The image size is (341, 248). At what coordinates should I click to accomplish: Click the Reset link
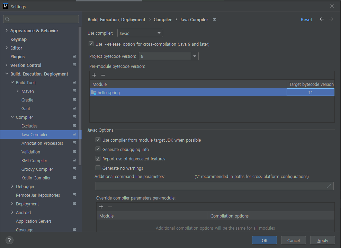[306, 20]
